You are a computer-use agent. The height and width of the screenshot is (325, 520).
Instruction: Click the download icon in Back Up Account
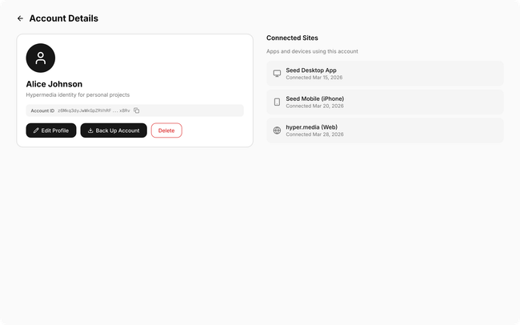point(90,130)
